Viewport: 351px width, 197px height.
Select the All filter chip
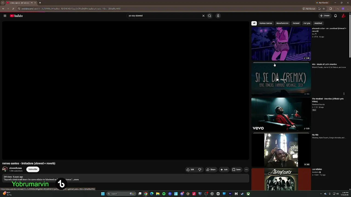(254, 23)
